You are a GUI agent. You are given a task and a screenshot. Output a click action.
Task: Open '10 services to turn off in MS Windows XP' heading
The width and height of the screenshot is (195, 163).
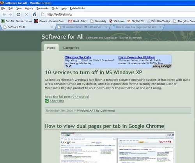[x=94, y=72]
